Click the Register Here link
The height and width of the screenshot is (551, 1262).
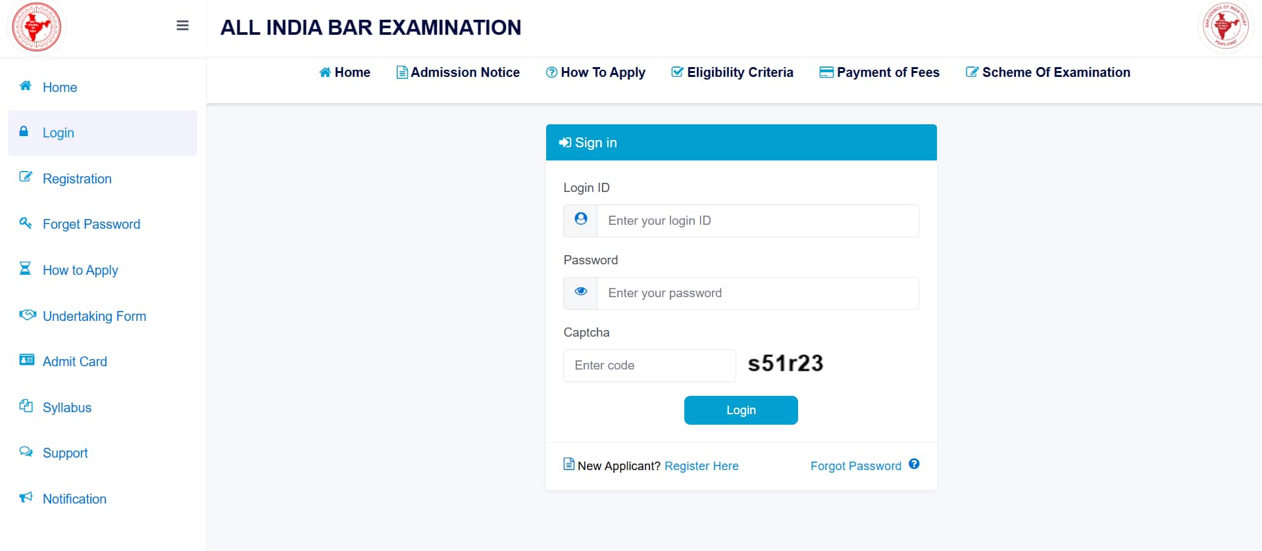[x=701, y=466]
